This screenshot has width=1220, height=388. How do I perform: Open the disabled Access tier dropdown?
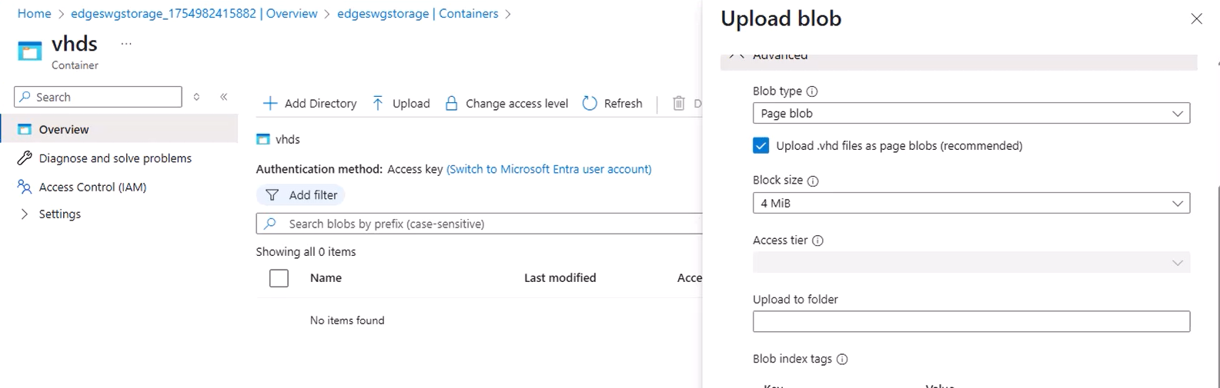(971, 262)
